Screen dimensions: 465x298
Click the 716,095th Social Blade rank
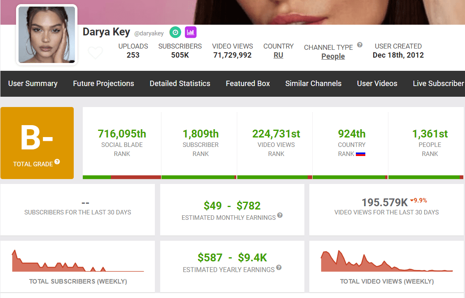coord(122,134)
